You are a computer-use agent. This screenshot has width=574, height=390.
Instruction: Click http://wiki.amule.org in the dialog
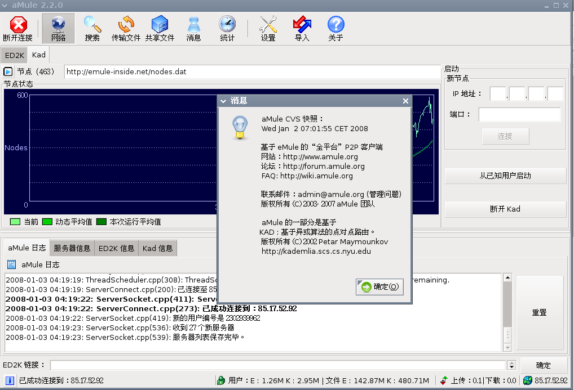click(316, 176)
